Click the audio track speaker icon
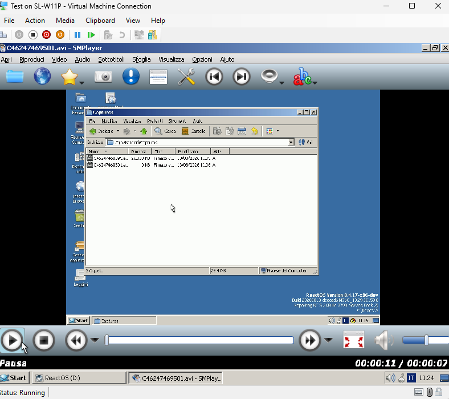Viewport: 449px width, 399px height. tap(269, 76)
